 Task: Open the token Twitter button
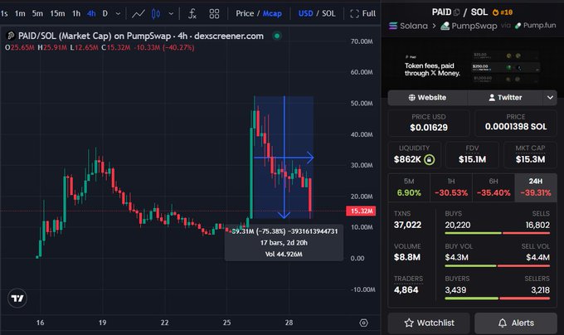(x=505, y=98)
